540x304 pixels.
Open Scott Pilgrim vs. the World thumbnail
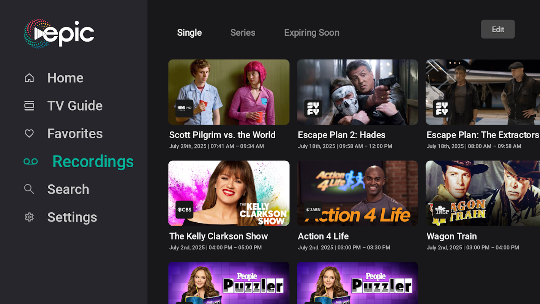coord(229,92)
